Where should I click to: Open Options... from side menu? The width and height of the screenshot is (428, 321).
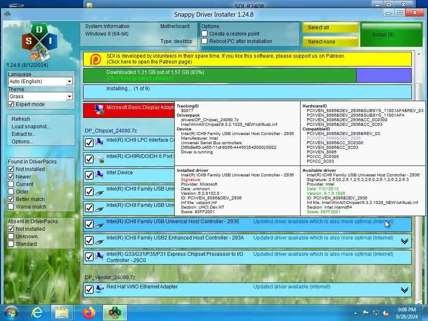coord(23,141)
